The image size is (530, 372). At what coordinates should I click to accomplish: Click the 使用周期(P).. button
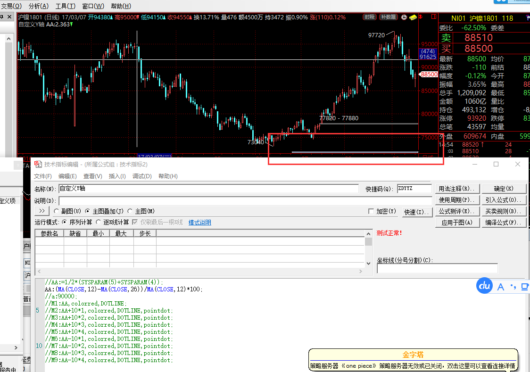pyautogui.click(x=457, y=200)
